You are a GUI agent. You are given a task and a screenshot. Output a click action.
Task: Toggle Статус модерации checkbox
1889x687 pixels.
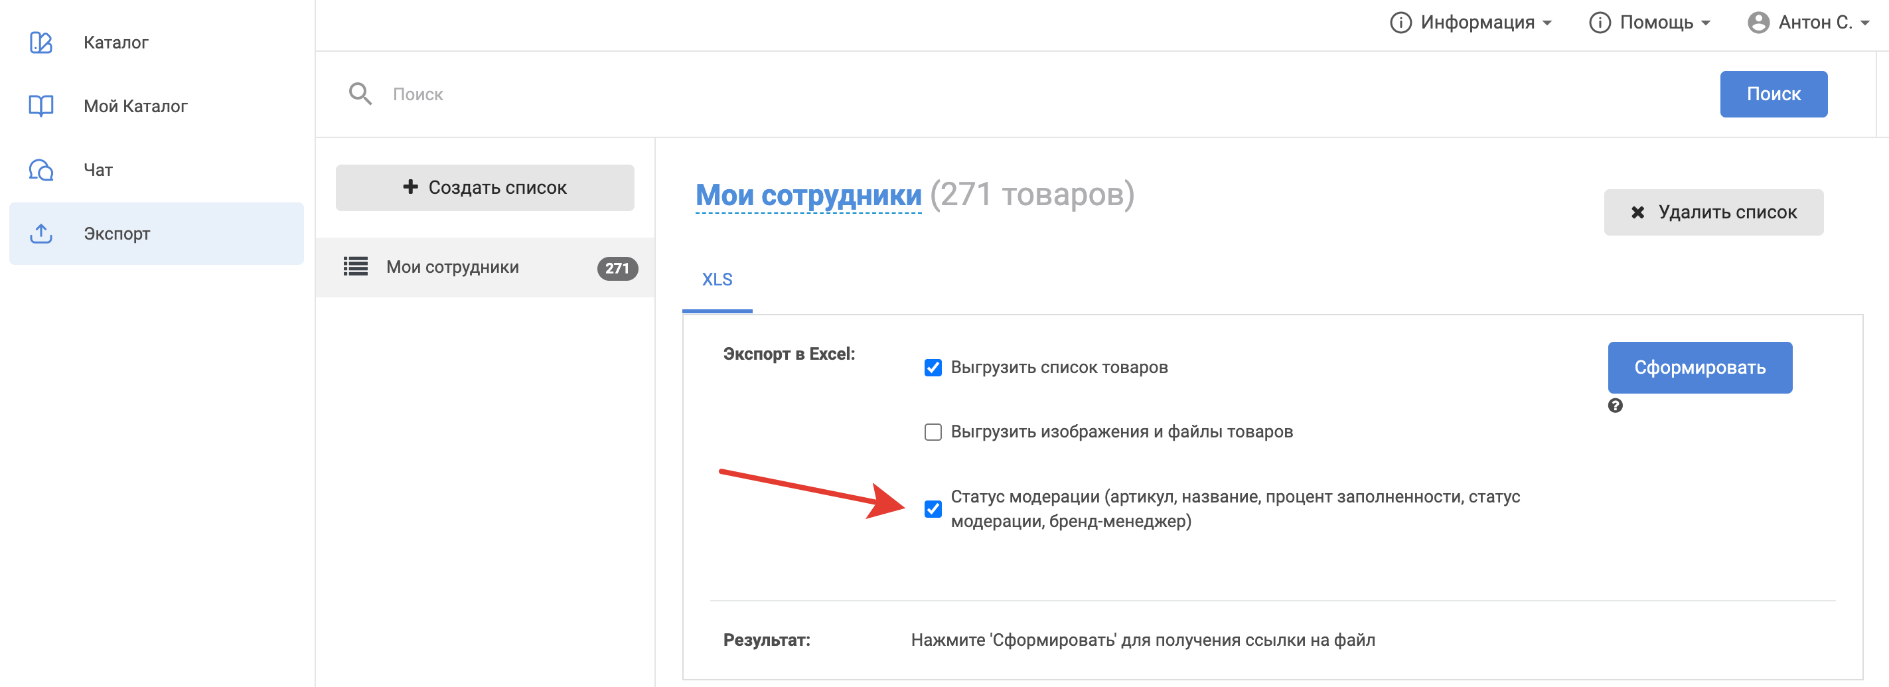933,509
